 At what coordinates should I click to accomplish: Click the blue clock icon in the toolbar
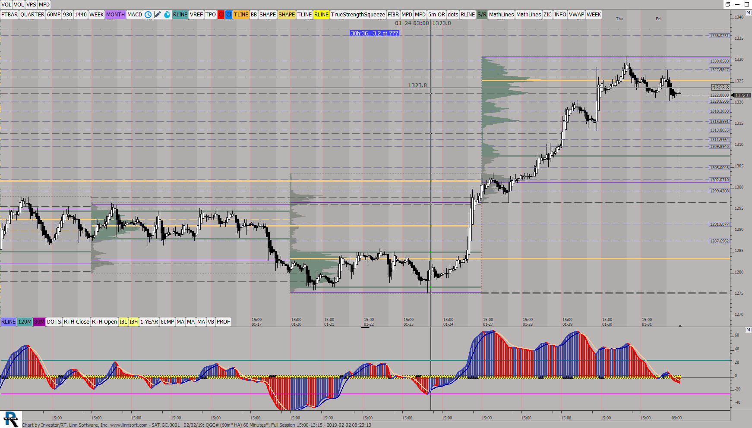tap(148, 15)
